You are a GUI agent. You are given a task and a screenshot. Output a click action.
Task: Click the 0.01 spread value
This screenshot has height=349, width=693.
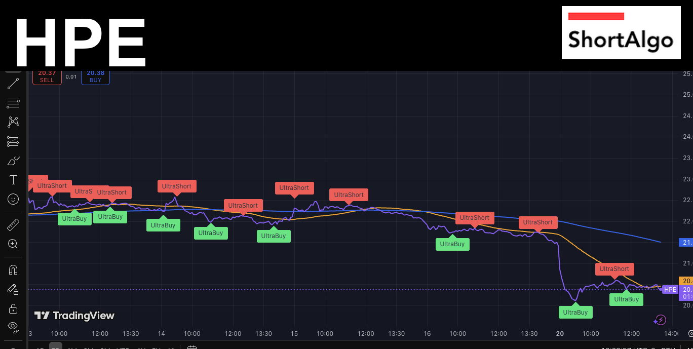point(71,77)
